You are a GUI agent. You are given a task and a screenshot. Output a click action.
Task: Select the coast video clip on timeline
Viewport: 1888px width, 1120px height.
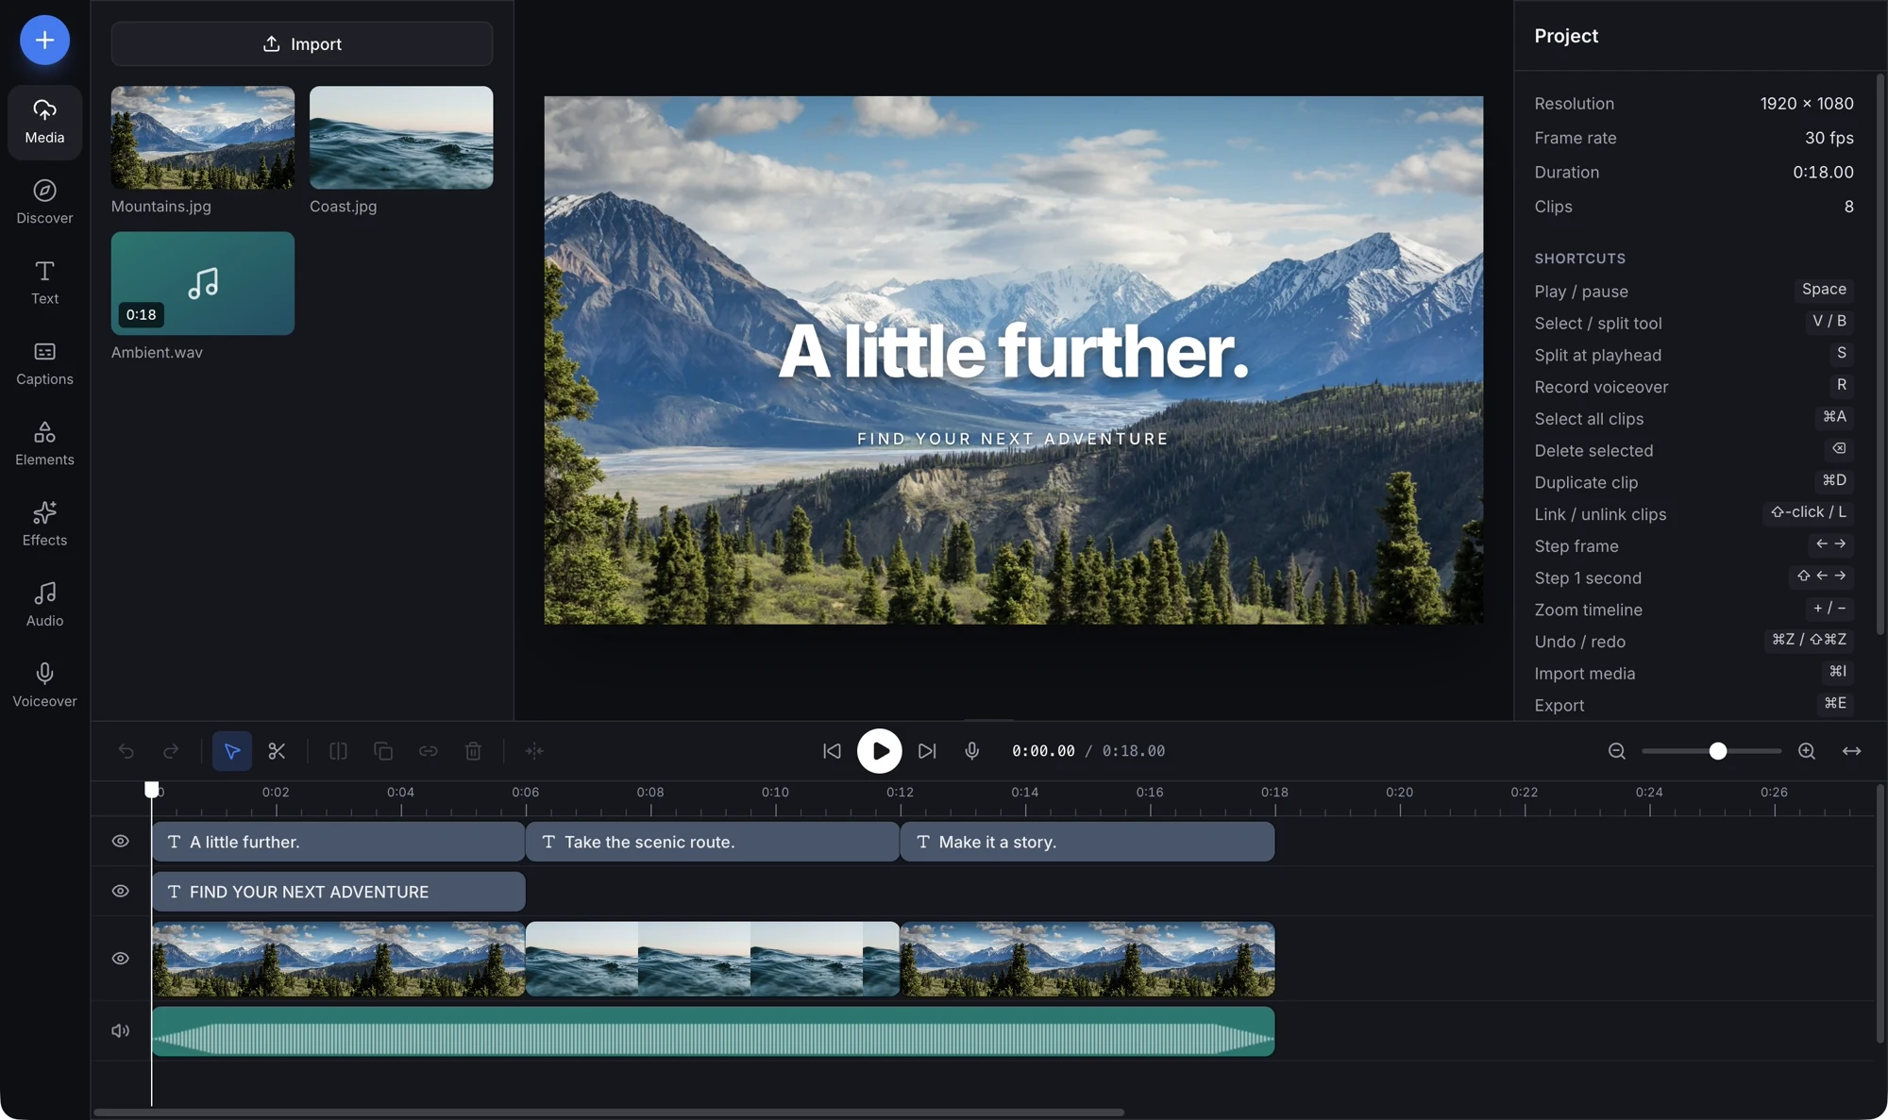tap(713, 960)
